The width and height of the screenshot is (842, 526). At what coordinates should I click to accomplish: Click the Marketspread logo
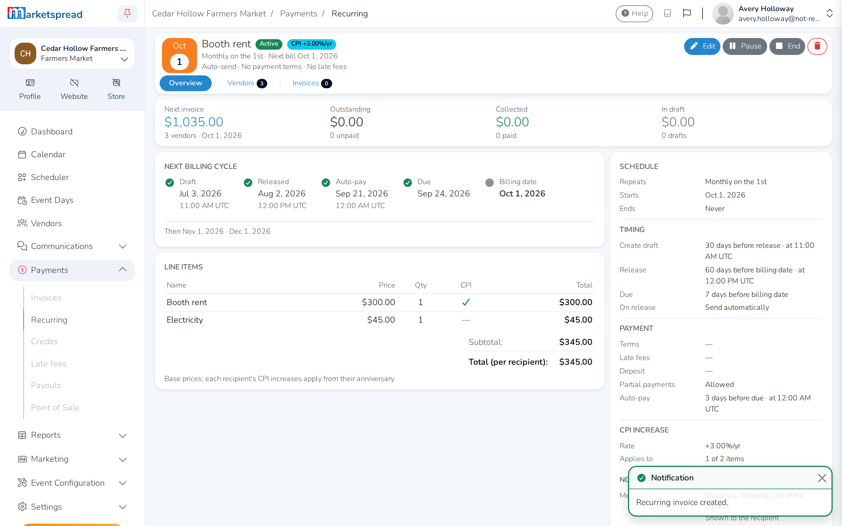45,14
